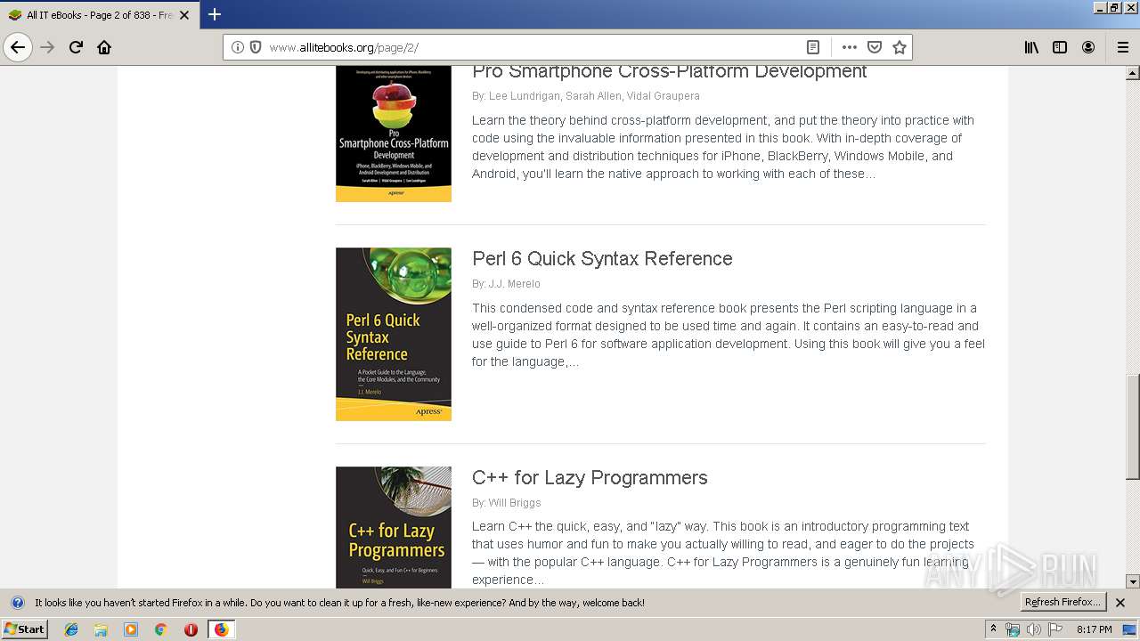Open the Action Center flag icon
Screen dimensions: 1140x641
1055,629
